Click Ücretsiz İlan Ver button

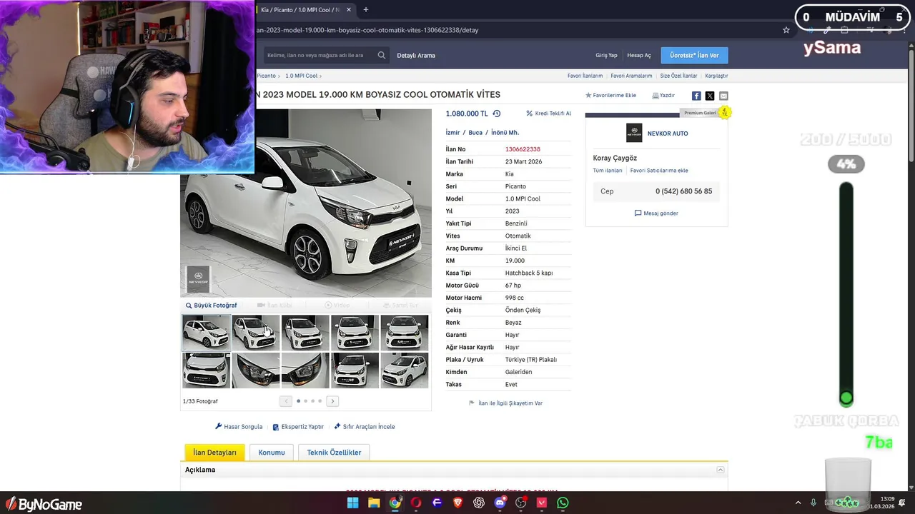point(694,55)
